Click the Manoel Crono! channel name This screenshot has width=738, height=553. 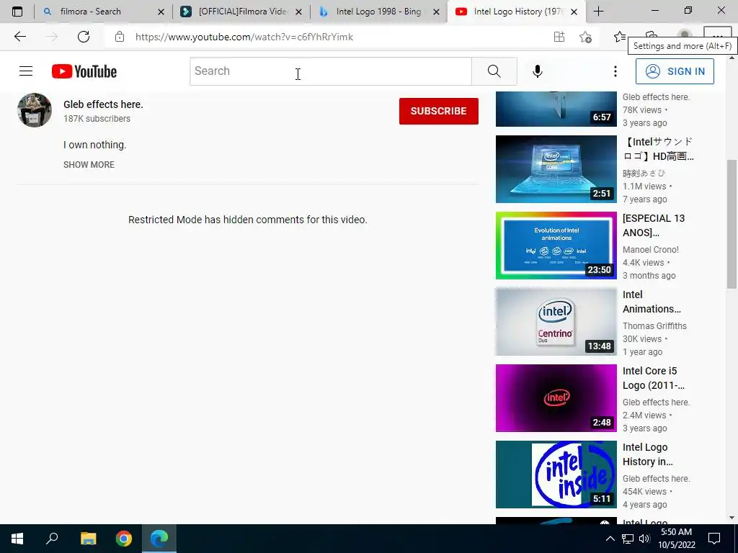click(651, 250)
